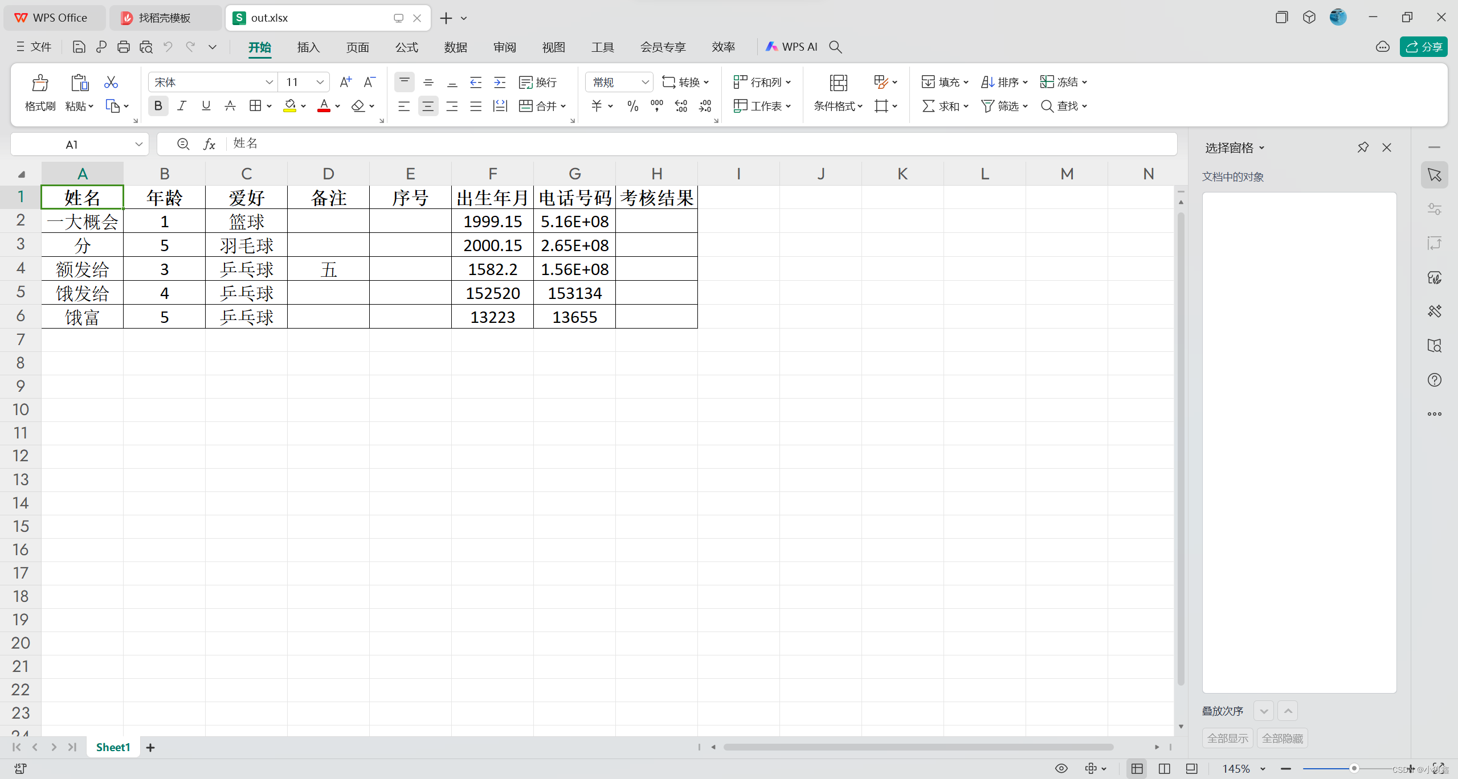Viewport: 1458px width, 779px height.
Task: Click the 分享 (Share) button
Action: (x=1423, y=47)
